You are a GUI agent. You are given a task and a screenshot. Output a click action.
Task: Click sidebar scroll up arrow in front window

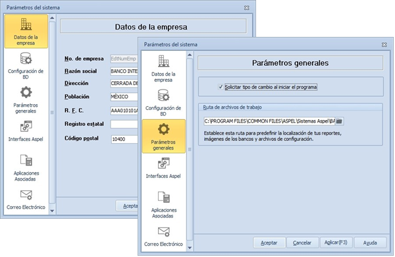190,55
